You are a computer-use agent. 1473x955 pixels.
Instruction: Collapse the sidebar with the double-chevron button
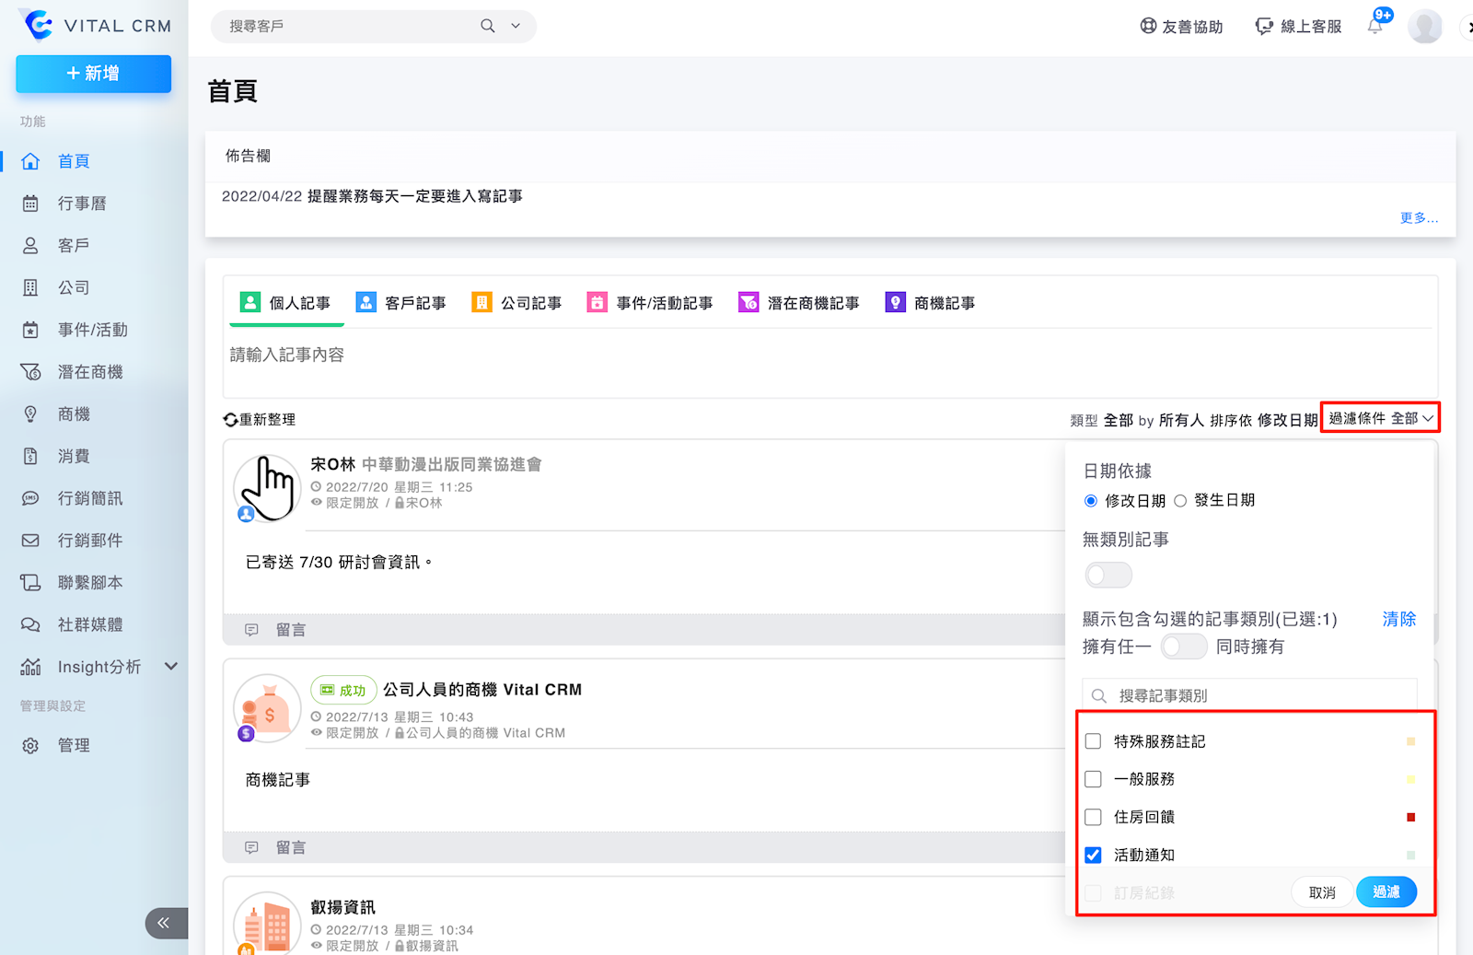pyautogui.click(x=164, y=923)
